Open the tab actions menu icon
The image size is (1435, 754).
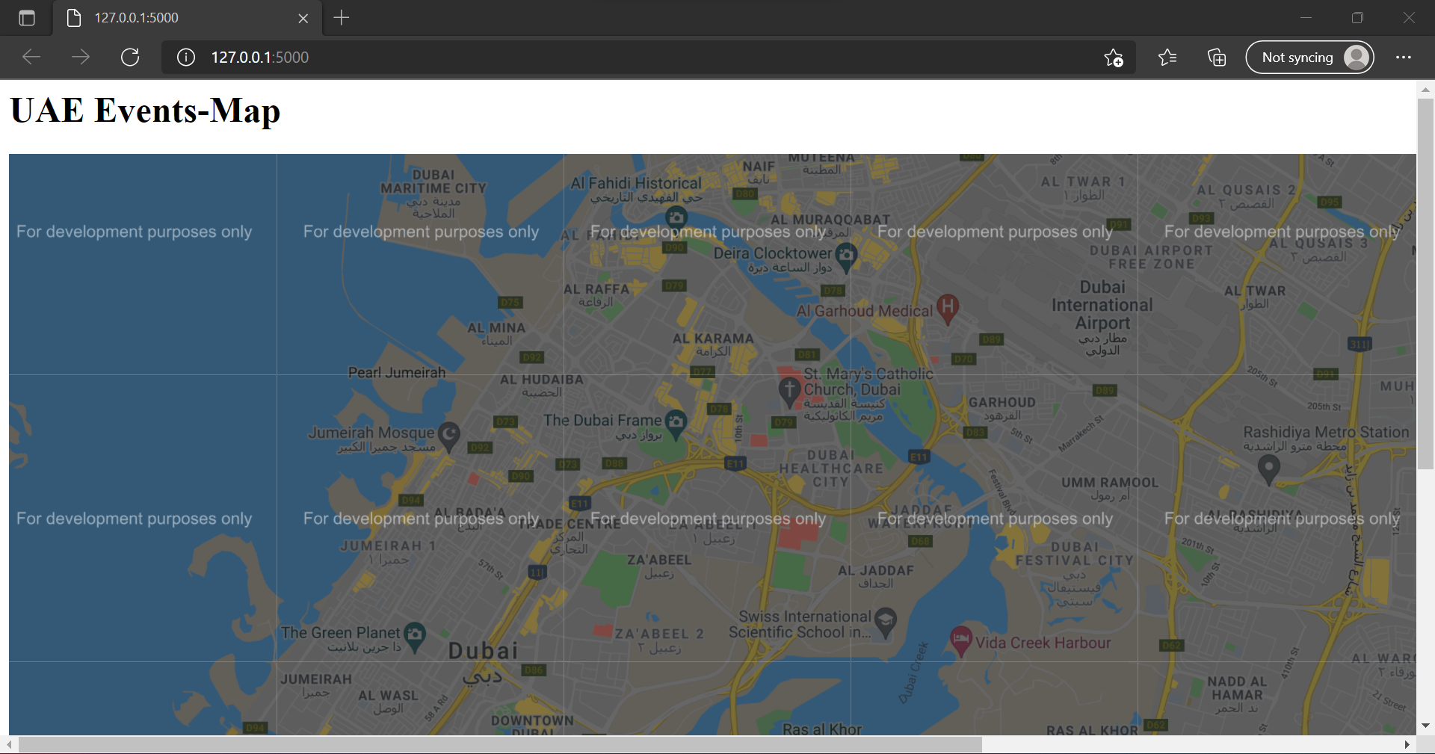click(27, 18)
